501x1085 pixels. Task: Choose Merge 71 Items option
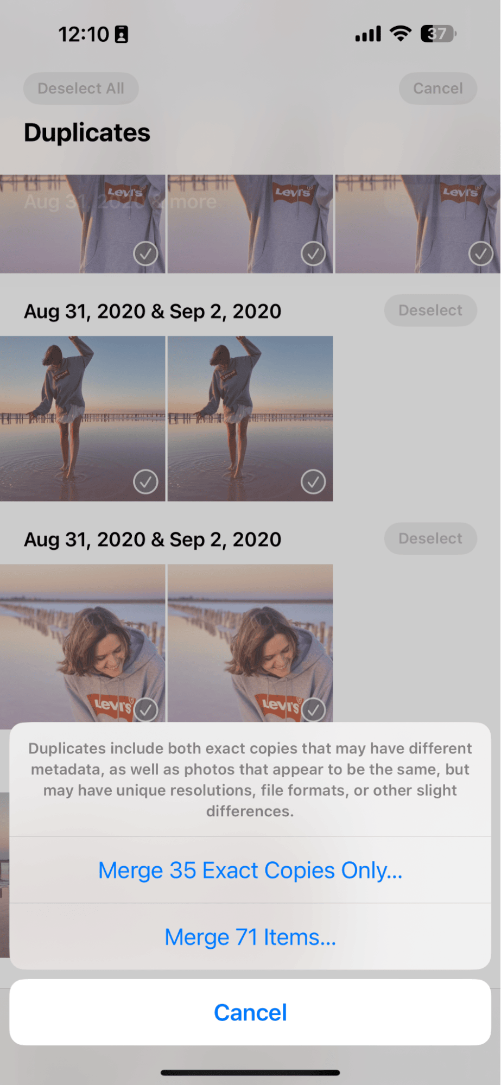point(250,937)
